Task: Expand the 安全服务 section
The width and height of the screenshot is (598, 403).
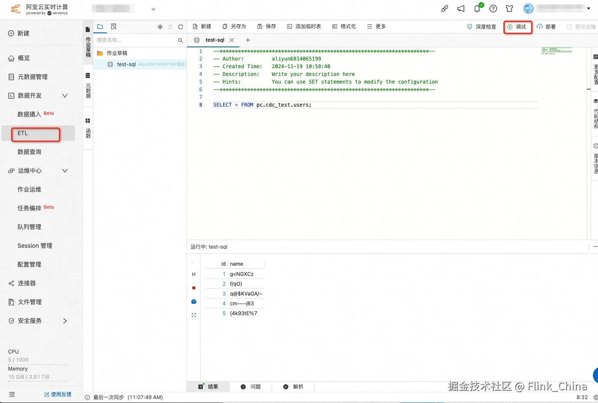Action: 65,321
